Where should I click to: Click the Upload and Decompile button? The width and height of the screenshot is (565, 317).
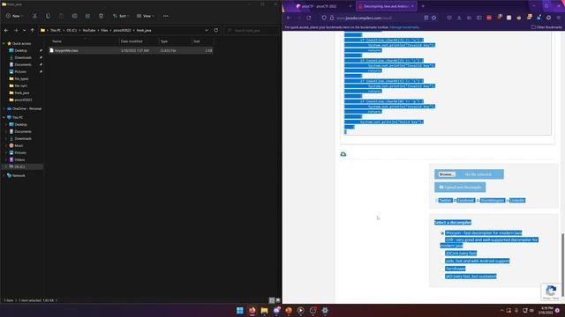click(460, 188)
